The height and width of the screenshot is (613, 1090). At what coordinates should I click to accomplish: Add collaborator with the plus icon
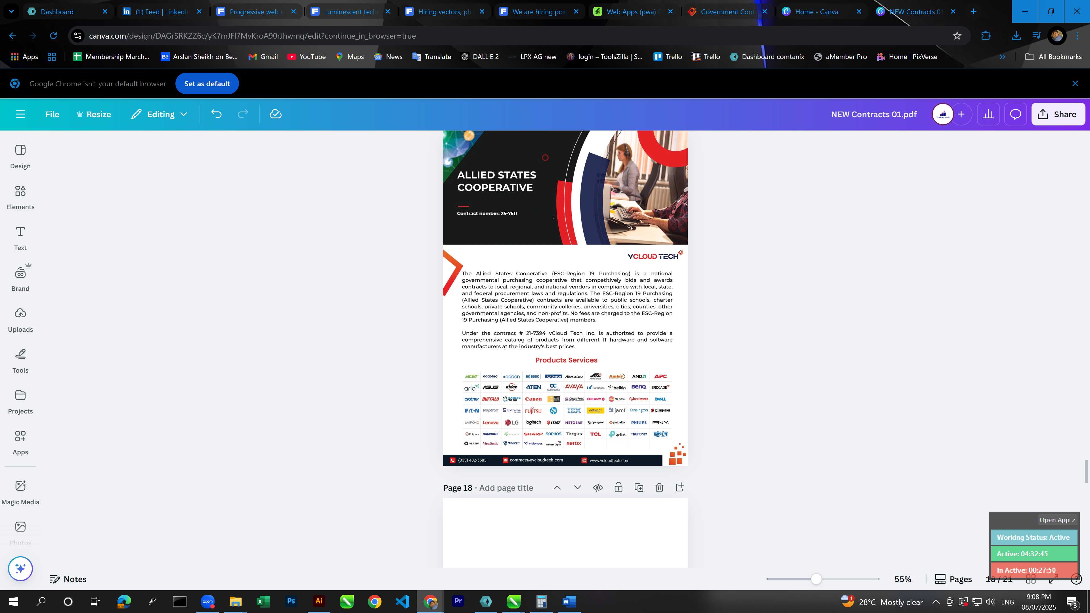(x=961, y=114)
